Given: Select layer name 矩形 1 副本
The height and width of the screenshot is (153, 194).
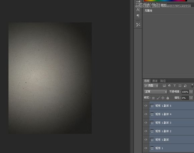Looking at the screenshot, I should (x=162, y=140).
